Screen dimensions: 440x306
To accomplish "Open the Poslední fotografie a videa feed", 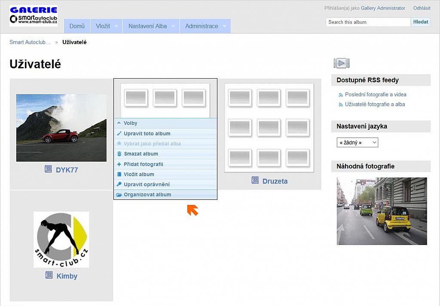I will (376, 95).
